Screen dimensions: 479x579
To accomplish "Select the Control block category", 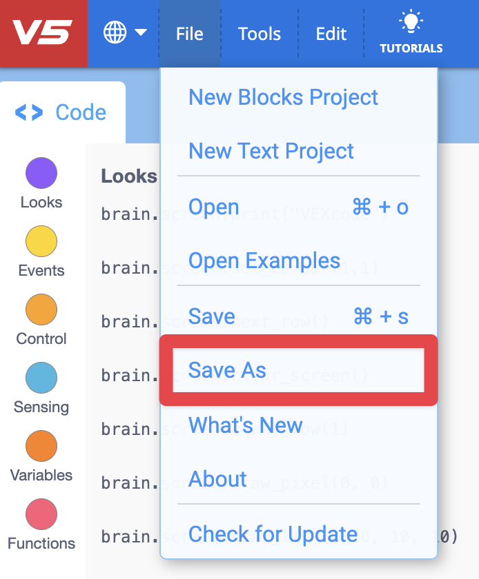I will pyautogui.click(x=41, y=310).
